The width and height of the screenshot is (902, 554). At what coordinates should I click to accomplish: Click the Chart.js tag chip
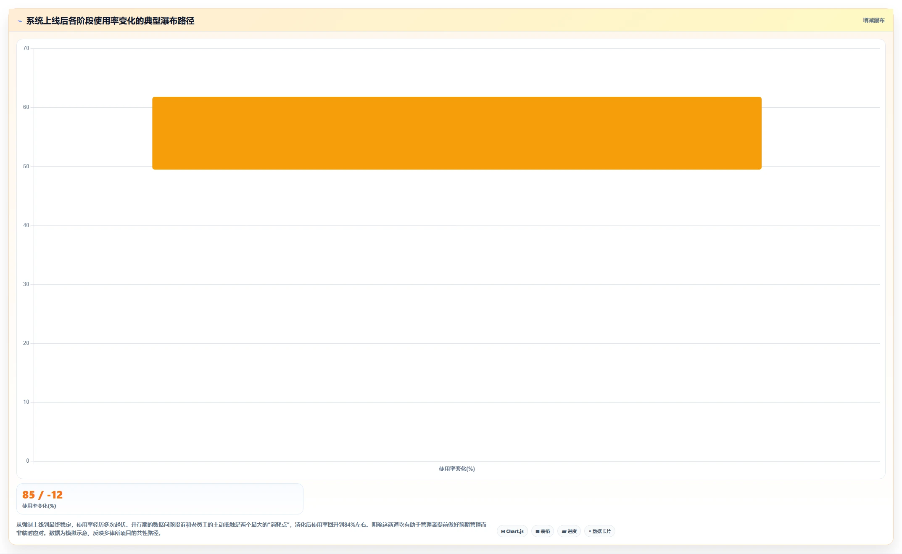(512, 531)
